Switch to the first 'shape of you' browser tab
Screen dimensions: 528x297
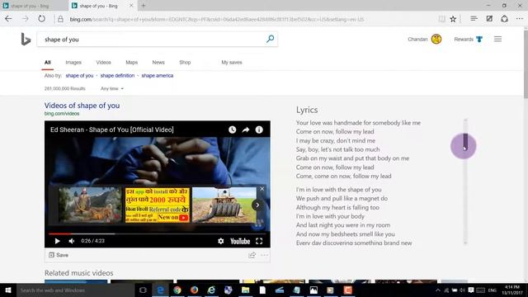tap(34, 6)
